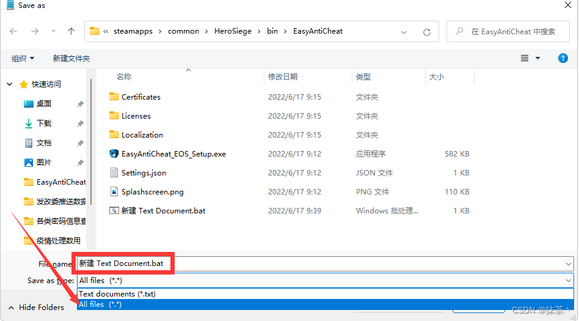Select 快速访问 in navigation pane
The height and width of the screenshot is (321, 579).
46,84
